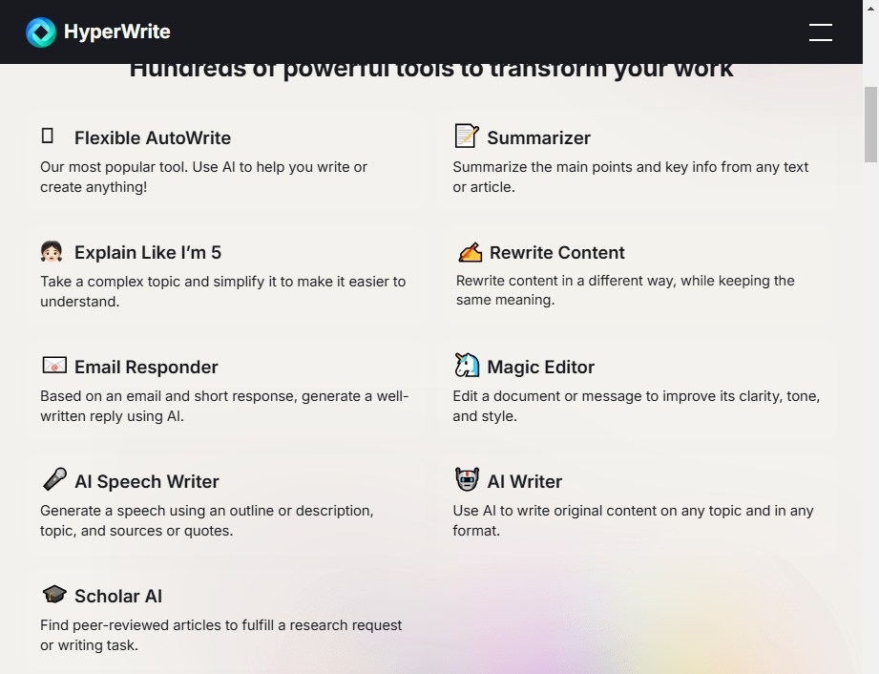Viewport: 879px width, 674px height.
Task: Click the "Hundreds of powerful tools" heading
Action: (x=431, y=72)
